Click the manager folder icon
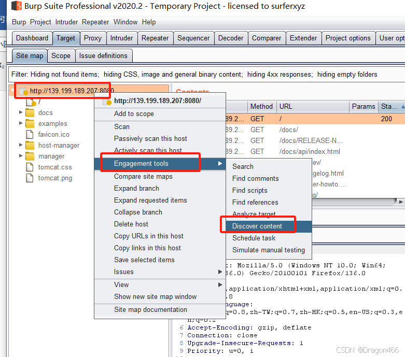The image size is (405, 357). point(30,156)
